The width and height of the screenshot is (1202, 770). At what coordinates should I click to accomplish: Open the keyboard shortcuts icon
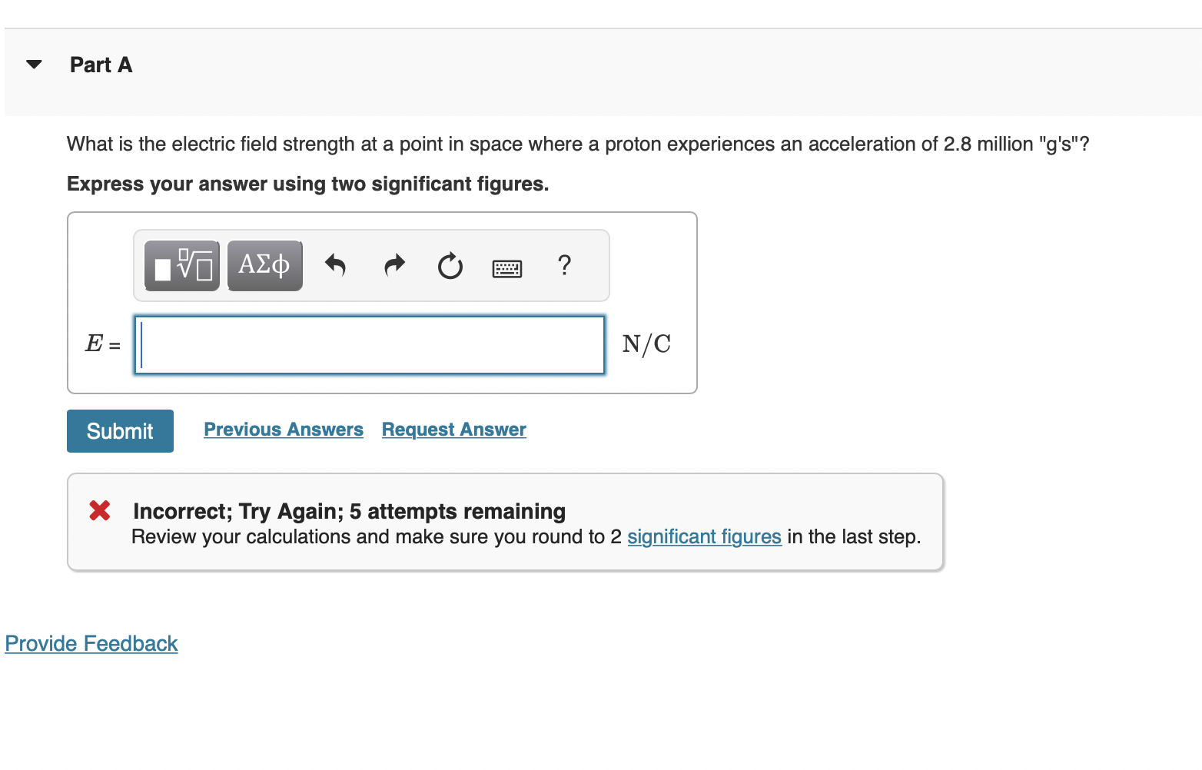(506, 268)
